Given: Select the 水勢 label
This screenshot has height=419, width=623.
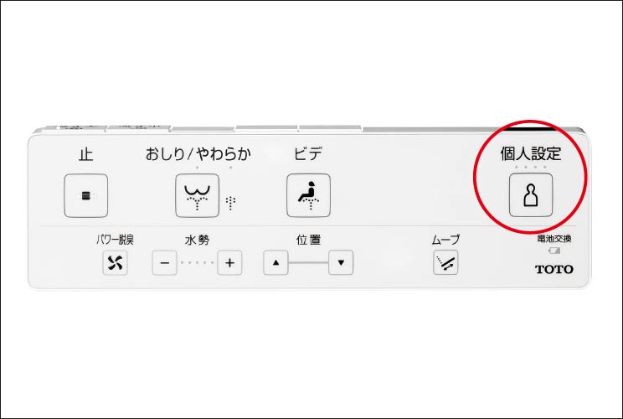Looking at the screenshot, I should click(x=197, y=240).
